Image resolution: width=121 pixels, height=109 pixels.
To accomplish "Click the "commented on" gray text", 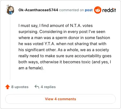I will click(71, 10).
